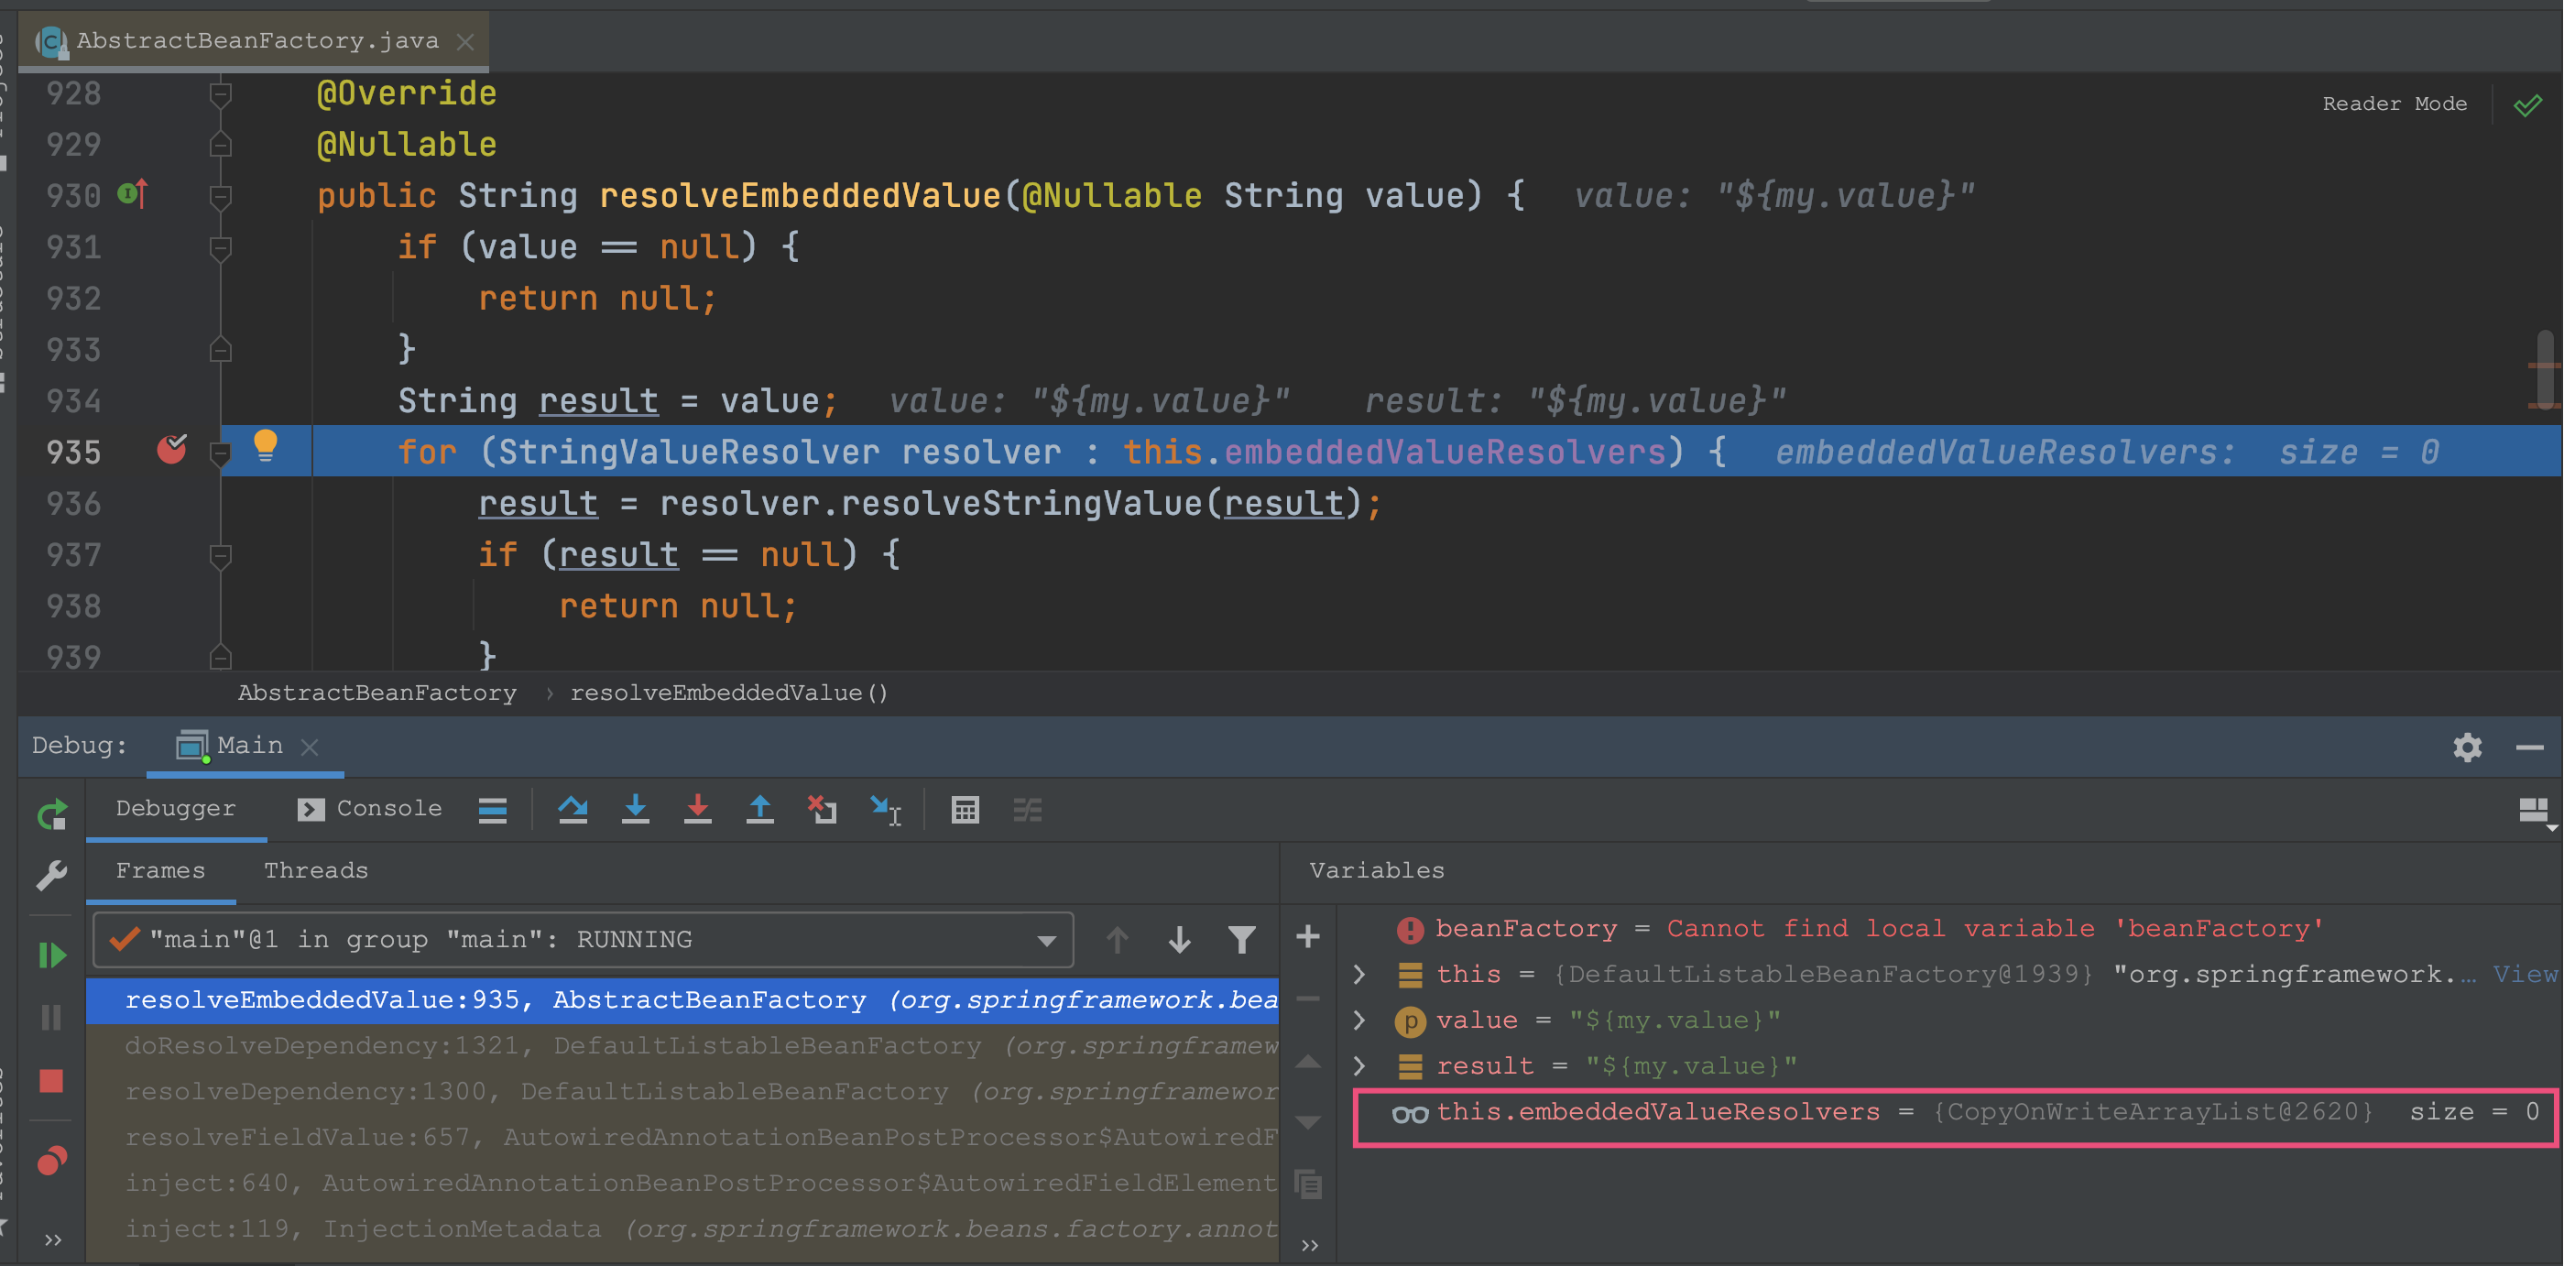Screen dimensions: 2564x1266
Task: Select the inject:640 stack frame
Action: 682,1184
